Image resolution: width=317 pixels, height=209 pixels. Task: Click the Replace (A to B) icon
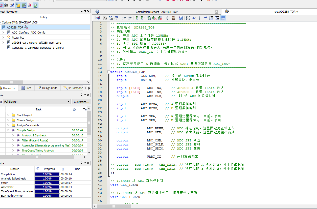(x=110, y=18)
